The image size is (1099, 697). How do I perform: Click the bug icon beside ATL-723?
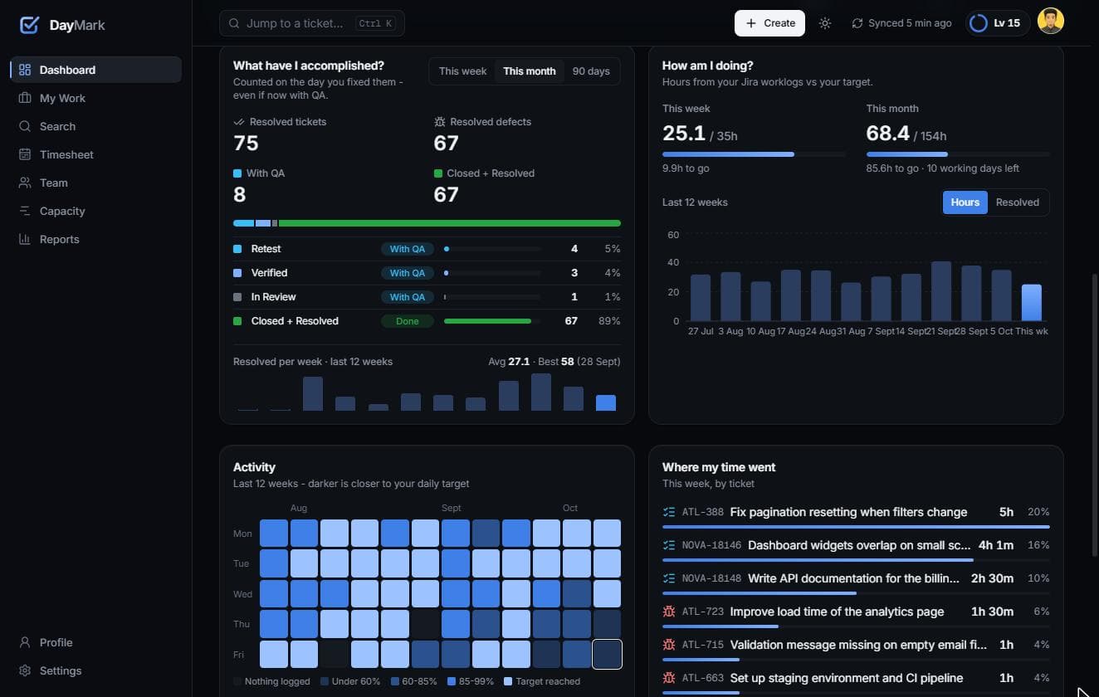(x=669, y=612)
